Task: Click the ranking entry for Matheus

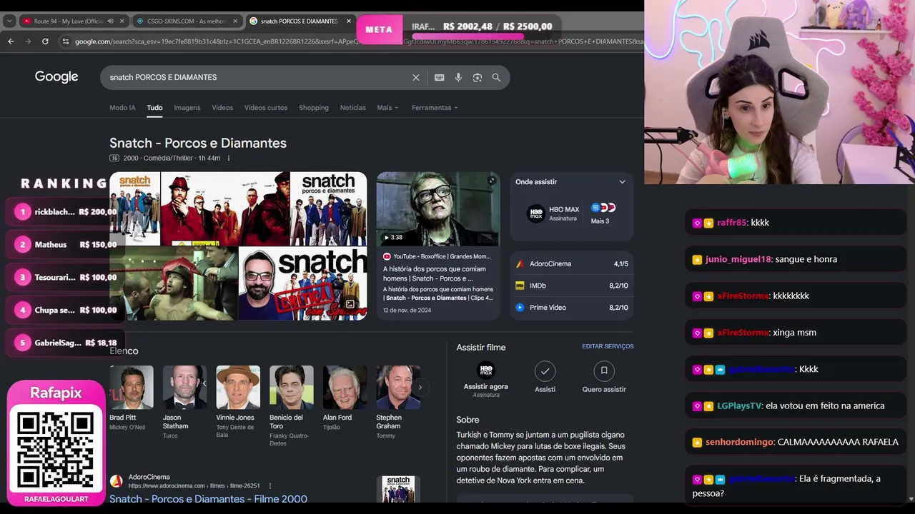Action: [64, 245]
